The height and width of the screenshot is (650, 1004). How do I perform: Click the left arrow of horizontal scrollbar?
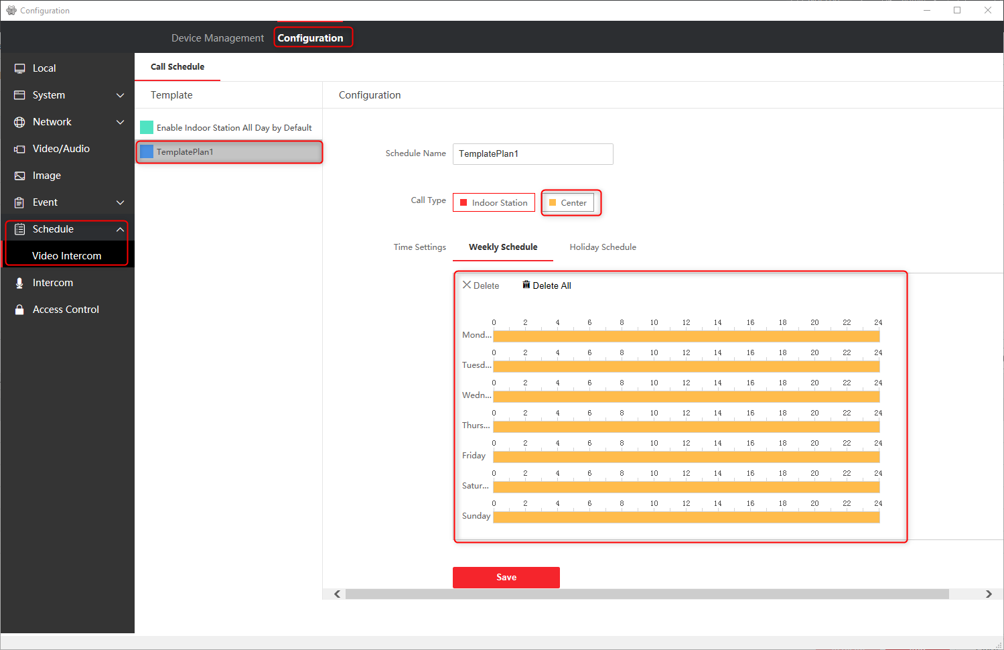point(337,594)
